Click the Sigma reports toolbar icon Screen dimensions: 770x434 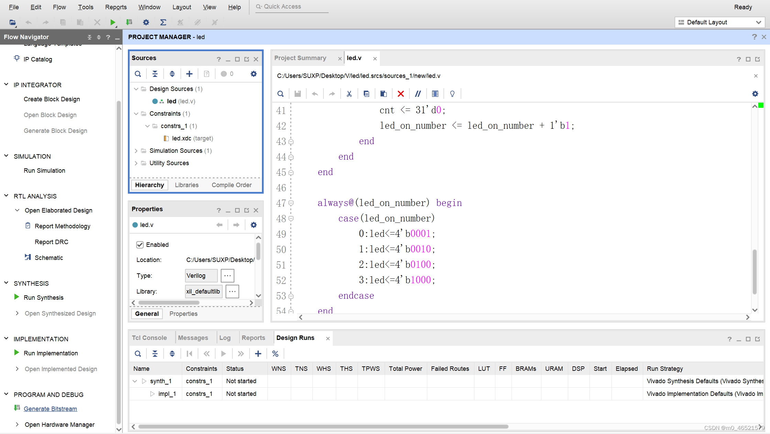(163, 22)
